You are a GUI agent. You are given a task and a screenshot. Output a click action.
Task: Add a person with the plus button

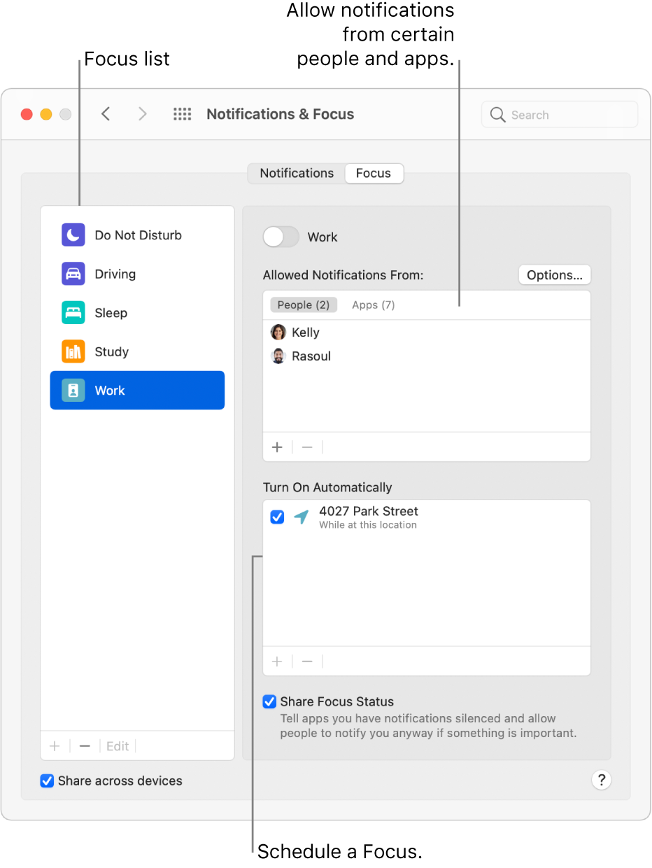tap(277, 447)
